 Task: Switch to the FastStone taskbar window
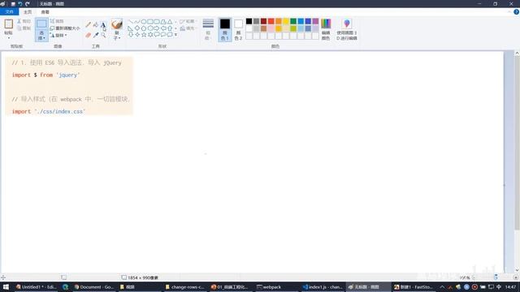click(413, 287)
